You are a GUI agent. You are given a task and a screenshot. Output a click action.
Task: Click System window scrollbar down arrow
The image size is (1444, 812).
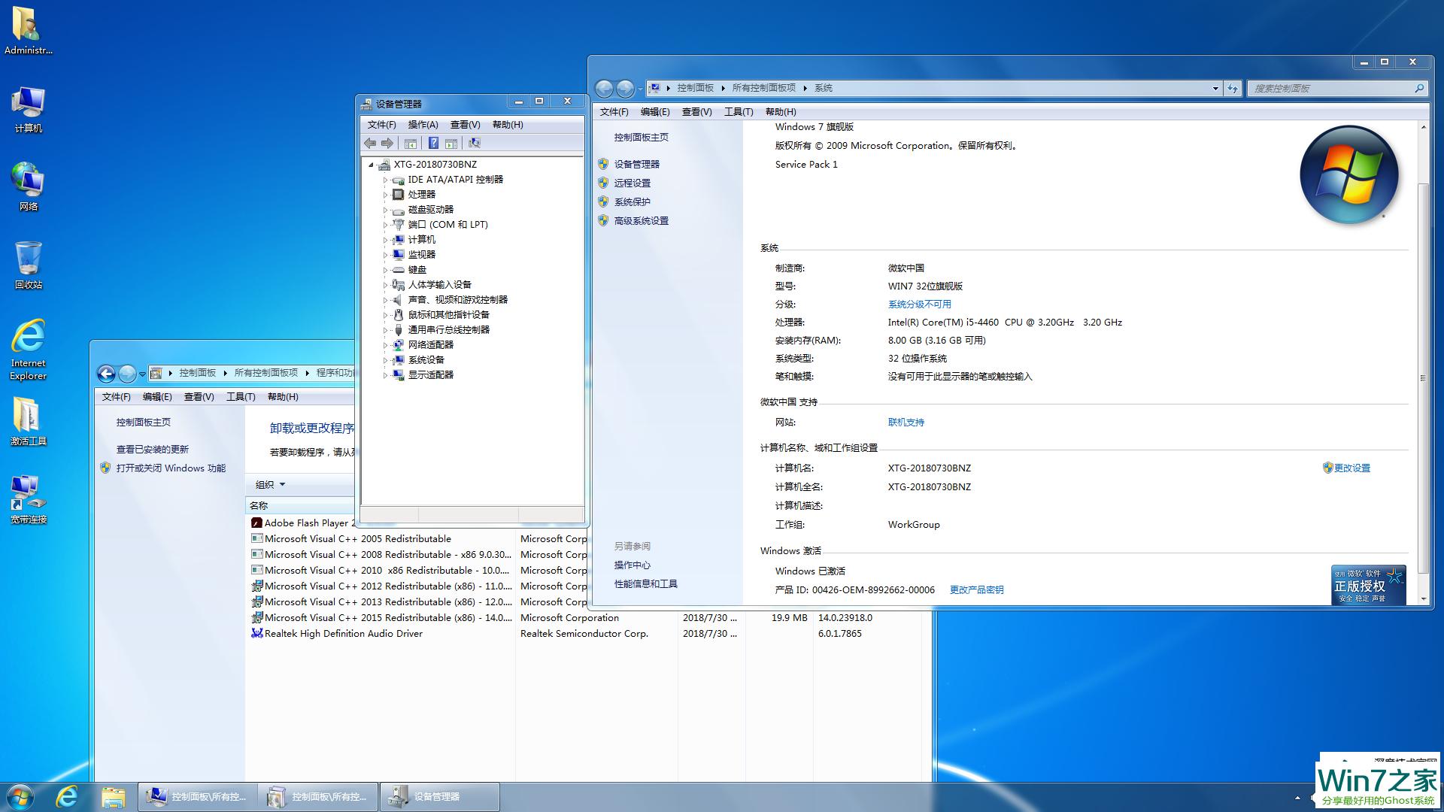click(x=1423, y=599)
